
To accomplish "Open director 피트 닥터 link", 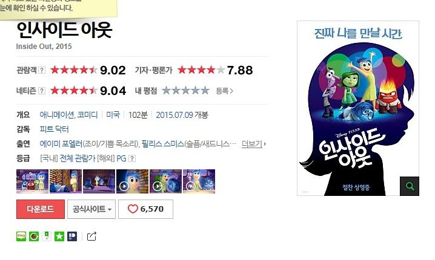I will coord(54,129).
